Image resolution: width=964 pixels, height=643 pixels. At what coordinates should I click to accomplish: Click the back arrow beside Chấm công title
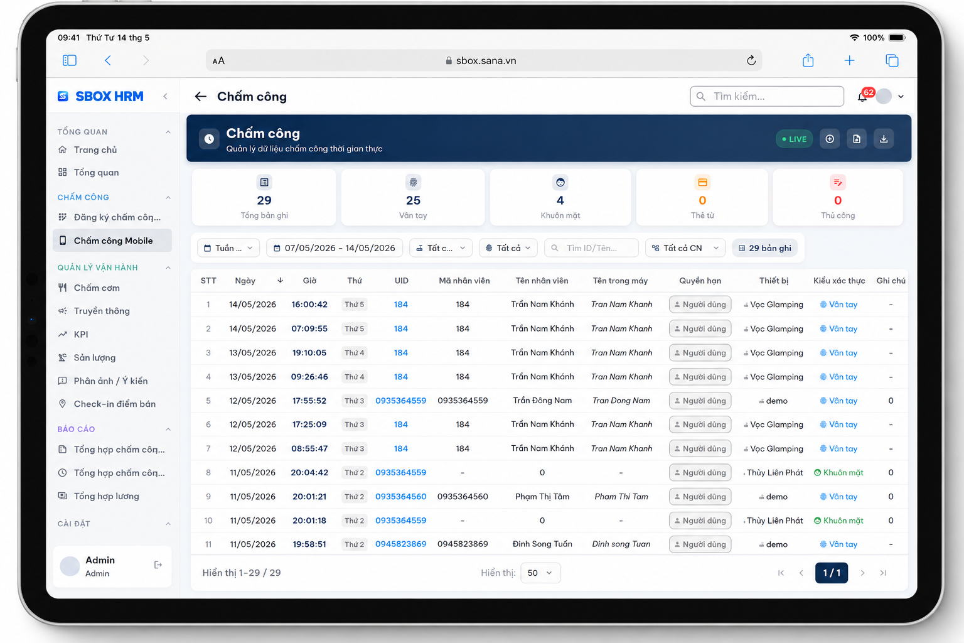pyautogui.click(x=201, y=96)
